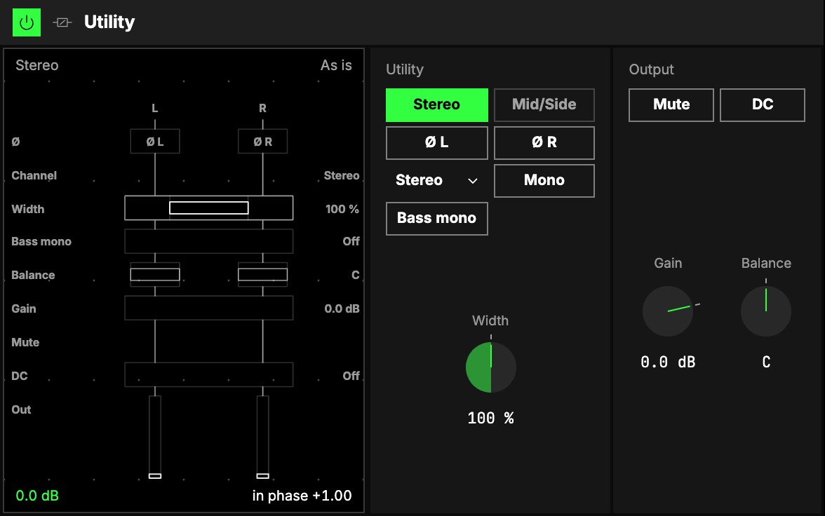Image resolution: width=825 pixels, height=516 pixels.
Task: Click the C balance value under knob
Action: click(x=766, y=362)
